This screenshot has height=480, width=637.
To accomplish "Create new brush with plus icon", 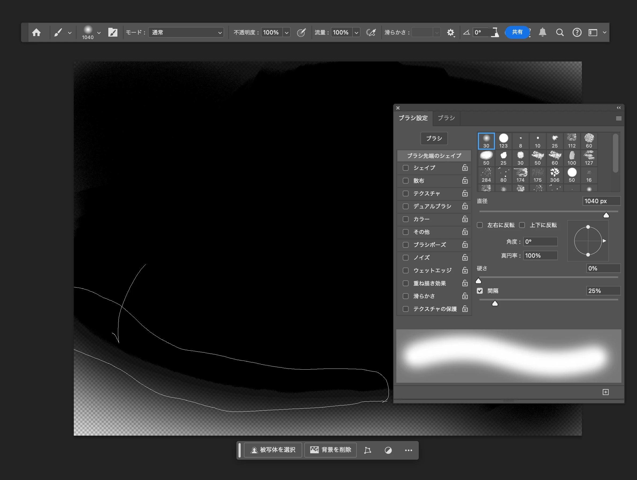I will 605,392.
